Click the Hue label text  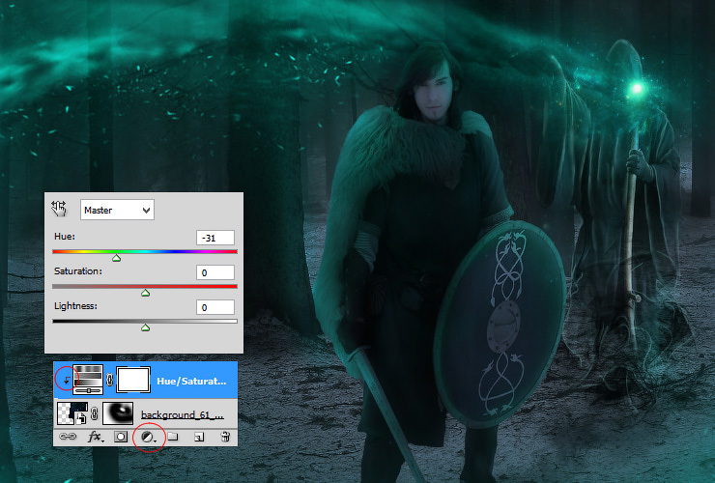pos(65,237)
